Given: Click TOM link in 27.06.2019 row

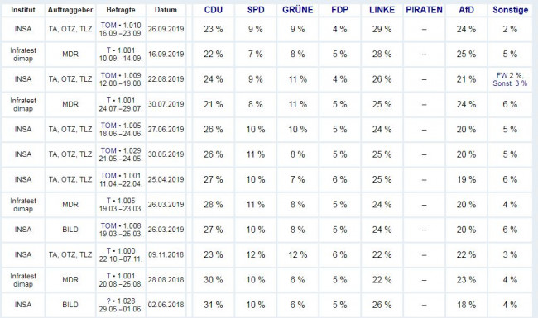Looking at the screenshot, I should click(x=108, y=126).
